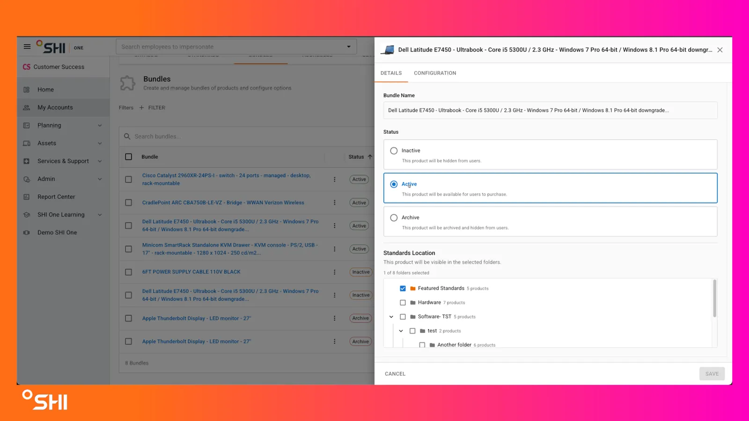Click the Demo SHI One icon
749x421 pixels.
point(27,232)
